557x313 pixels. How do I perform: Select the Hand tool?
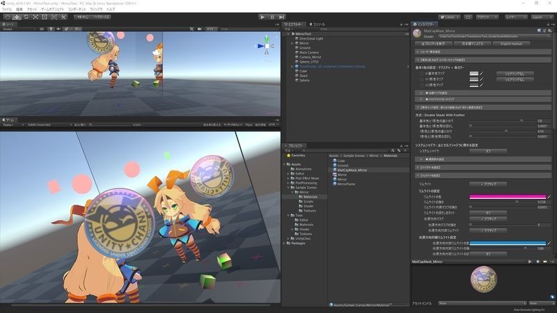pos(8,16)
